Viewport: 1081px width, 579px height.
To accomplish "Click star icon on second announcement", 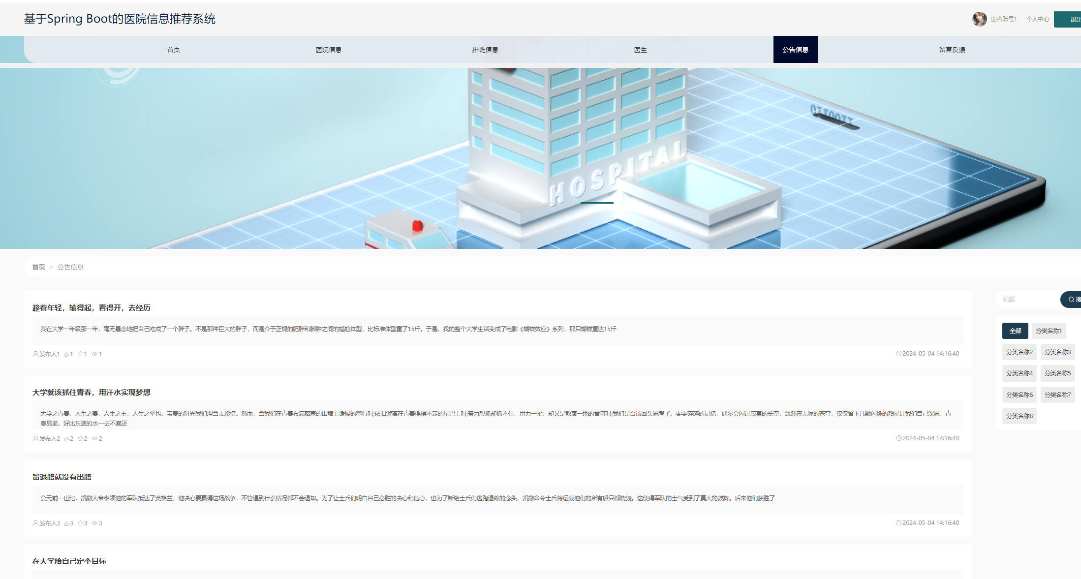I will (80, 439).
